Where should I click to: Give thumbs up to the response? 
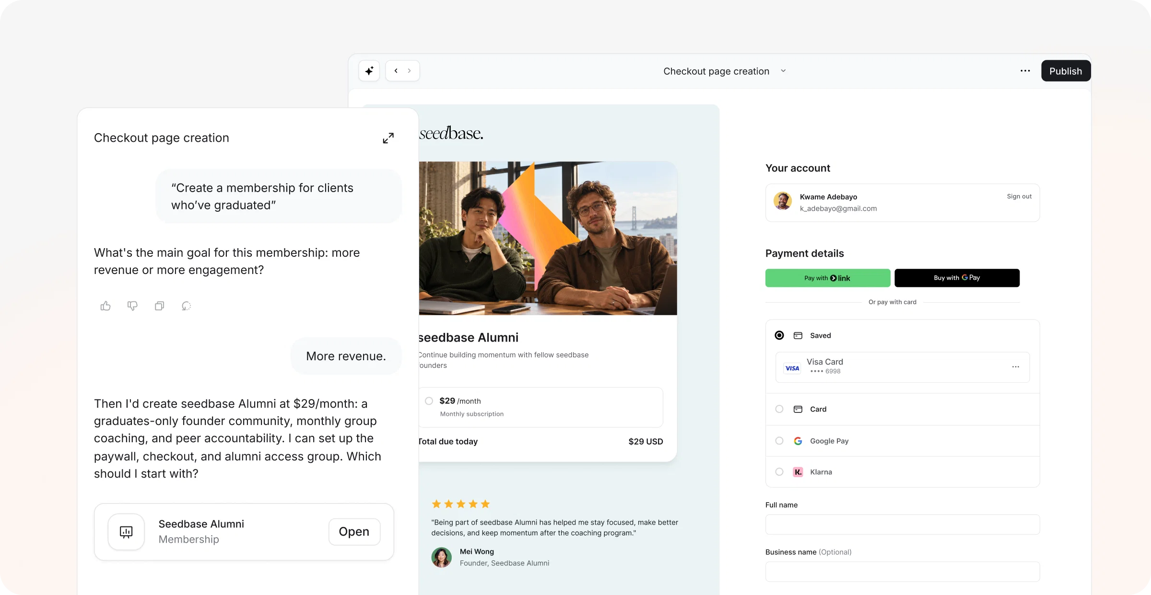tap(106, 306)
